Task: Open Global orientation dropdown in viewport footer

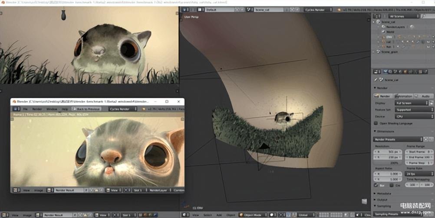Action: click(x=306, y=215)
